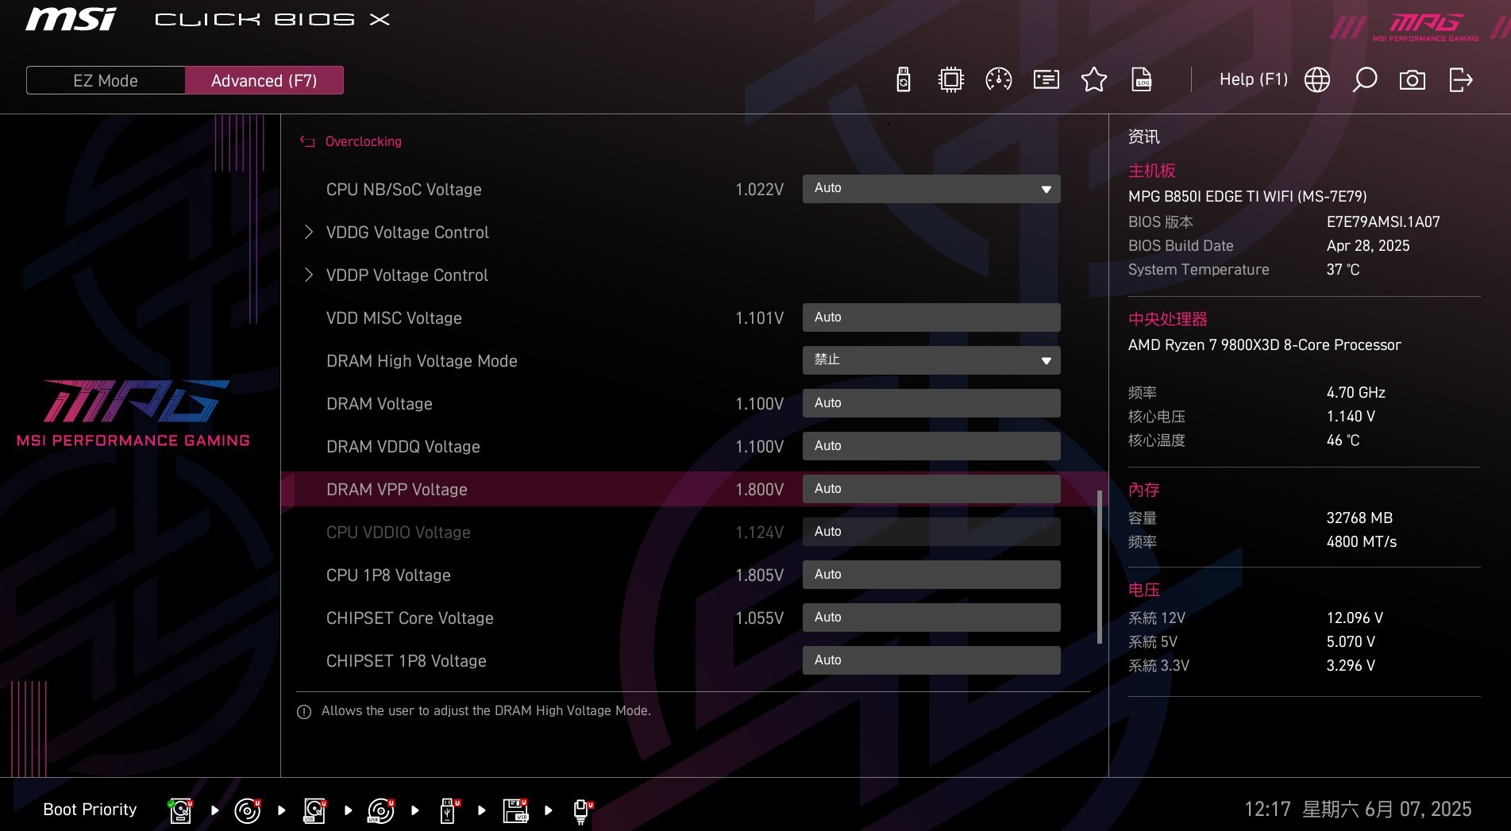Click CHIPSET Core Voltage Auto field

931,617
